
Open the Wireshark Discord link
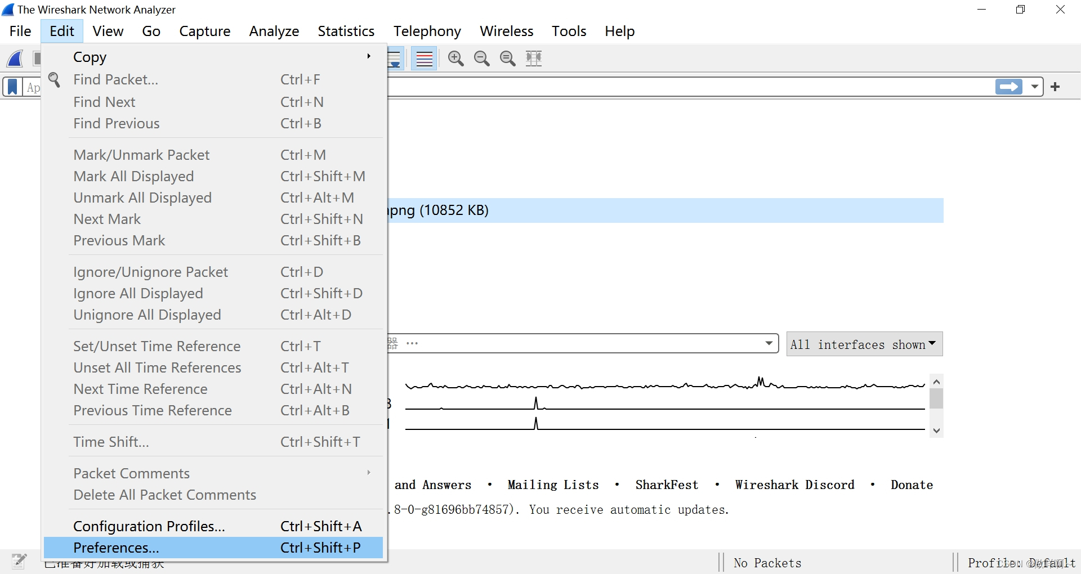point(794,485)
